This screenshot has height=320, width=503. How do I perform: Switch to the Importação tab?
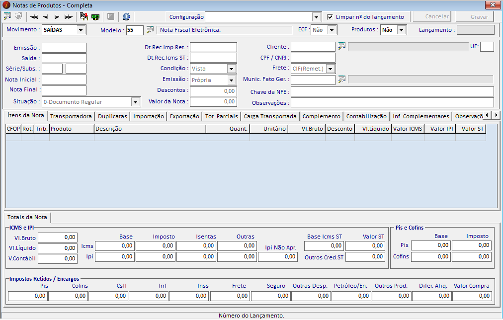149,116
